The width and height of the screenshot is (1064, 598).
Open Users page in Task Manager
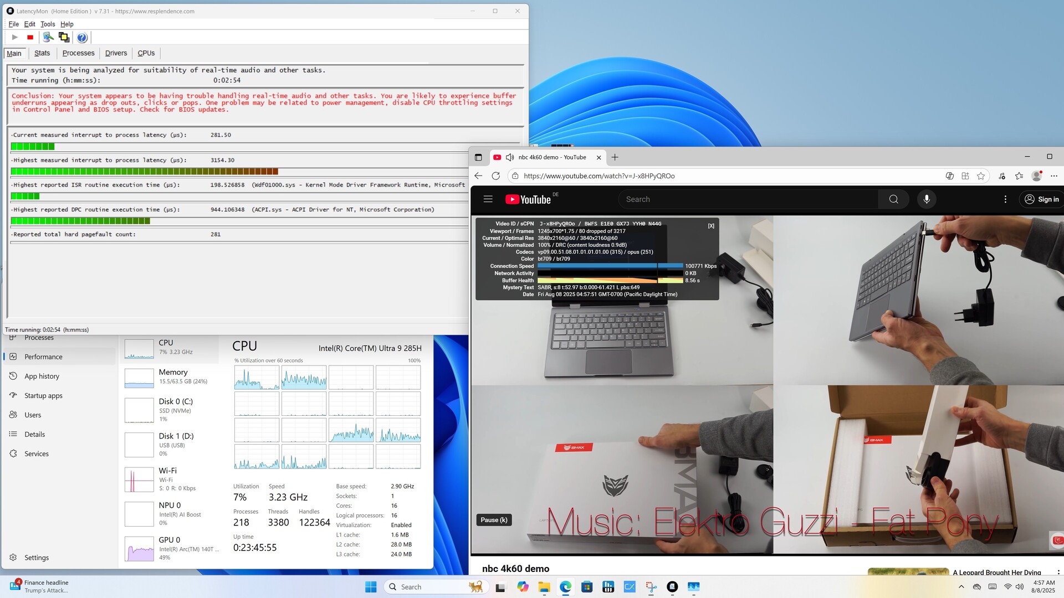[60, 415]
